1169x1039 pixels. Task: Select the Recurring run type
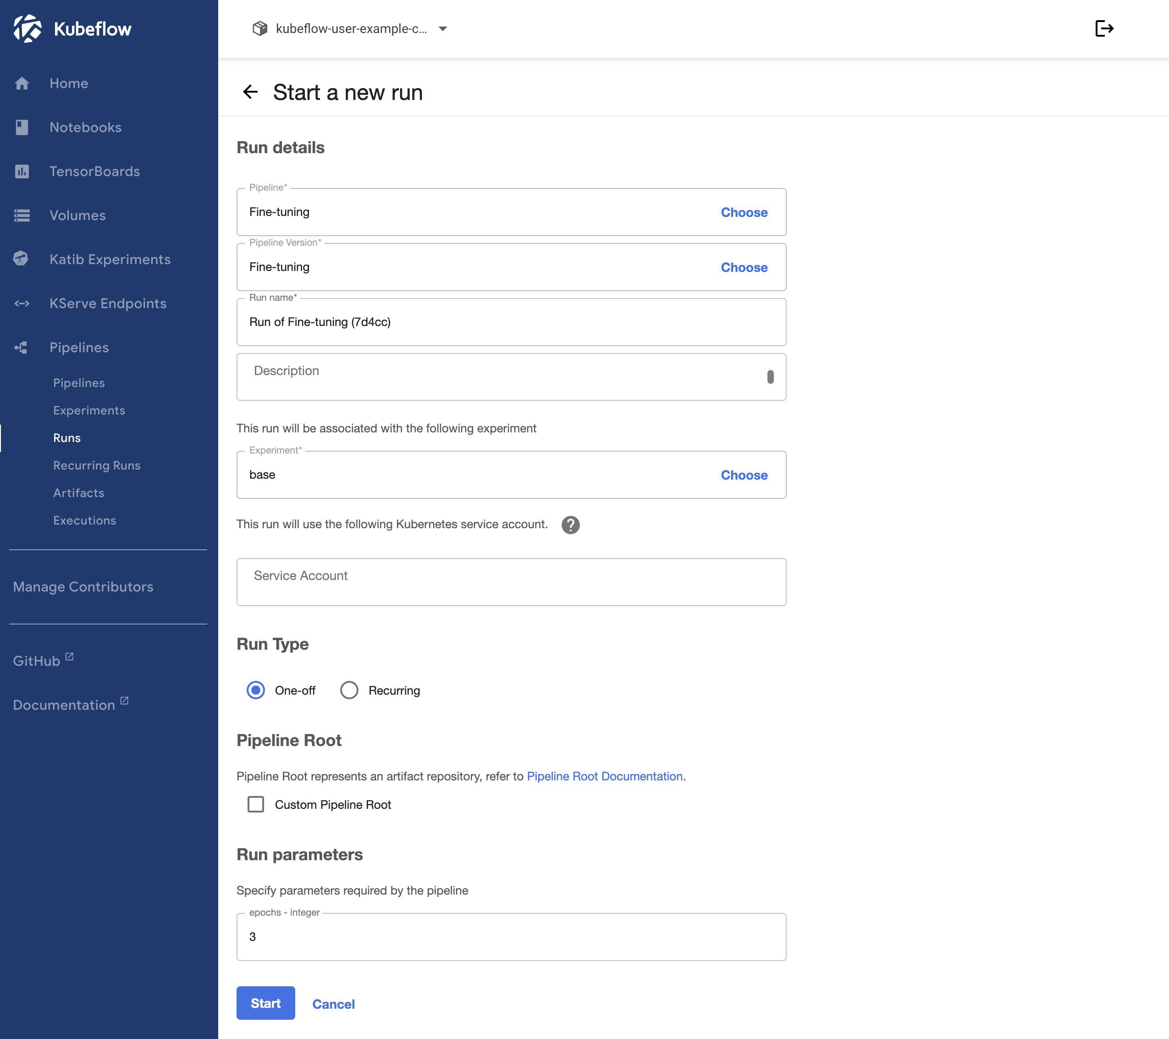[x=349, y=690]
